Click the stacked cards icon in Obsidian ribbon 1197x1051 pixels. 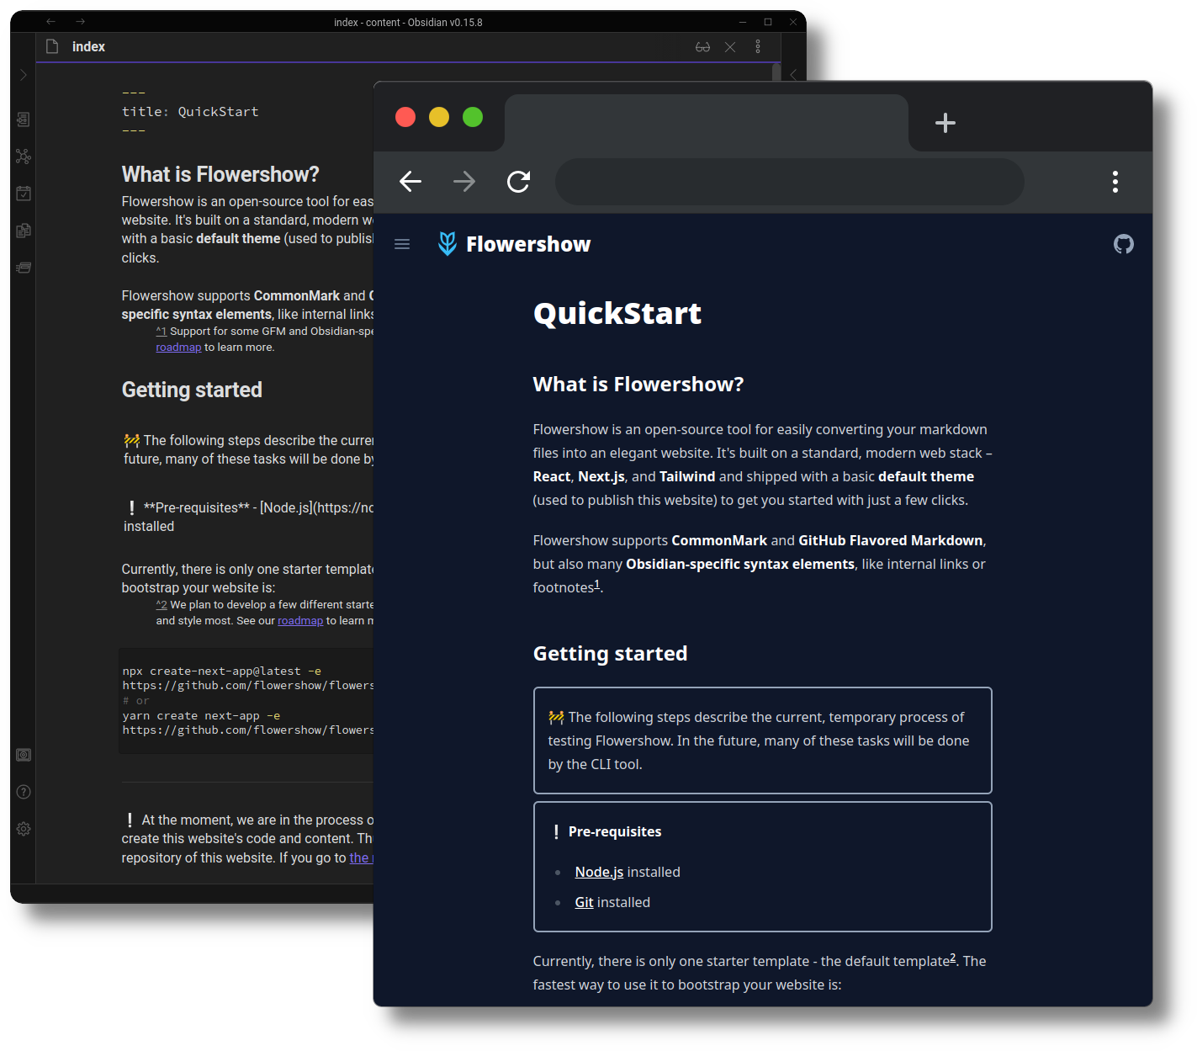point(24,268)
